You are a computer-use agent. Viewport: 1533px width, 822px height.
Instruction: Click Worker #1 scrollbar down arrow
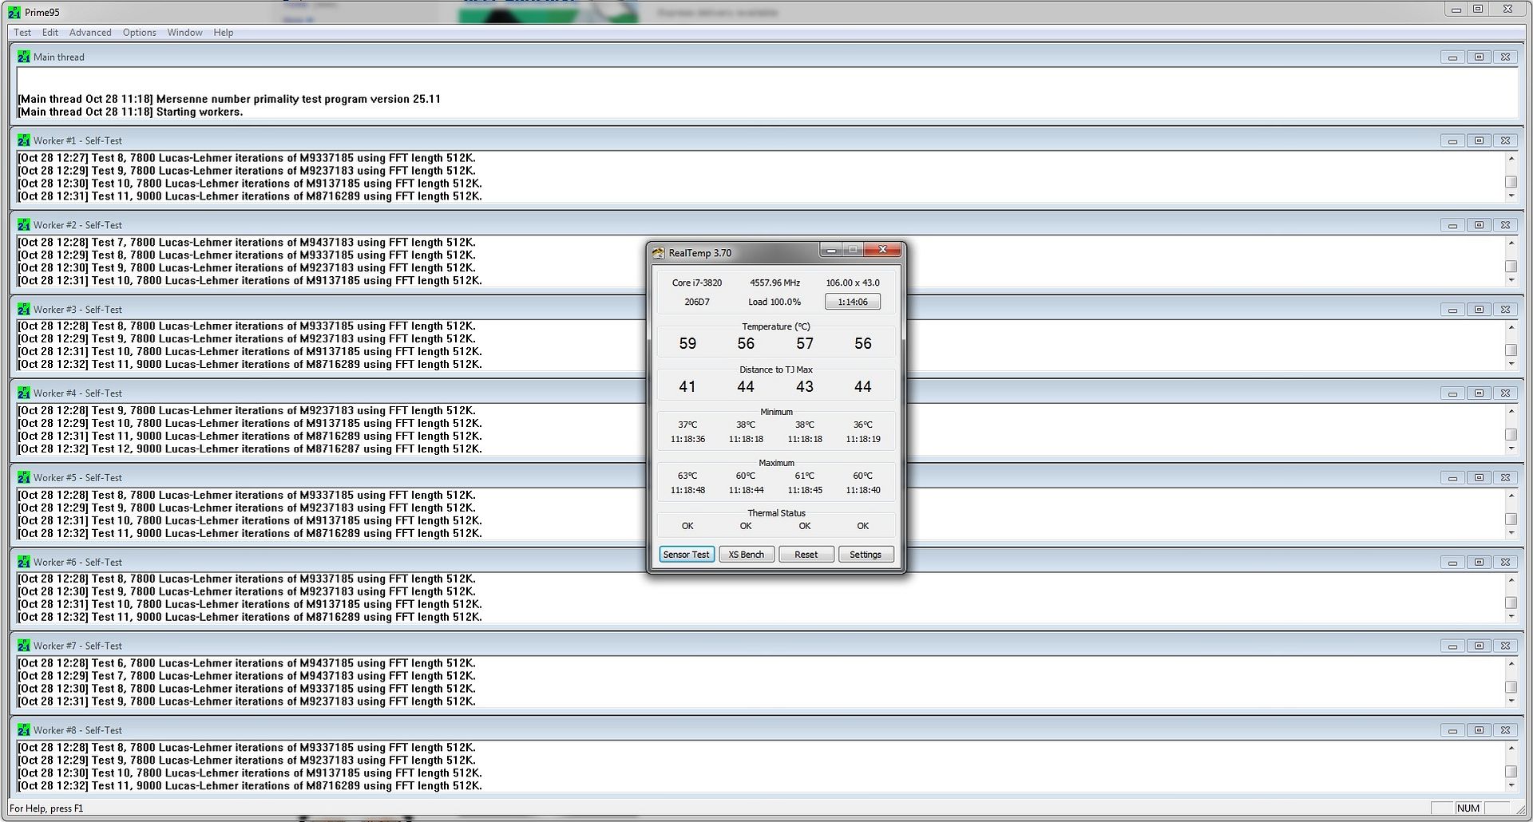(x=1511, y=196)
